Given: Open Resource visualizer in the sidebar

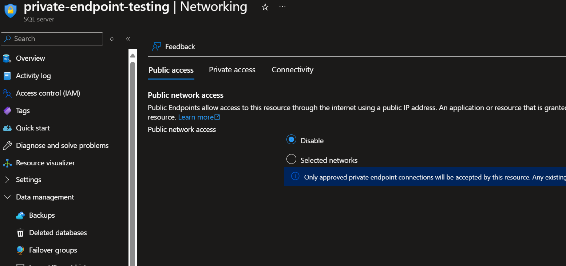Looking at the screenshot, I should [x=45, y=163].
